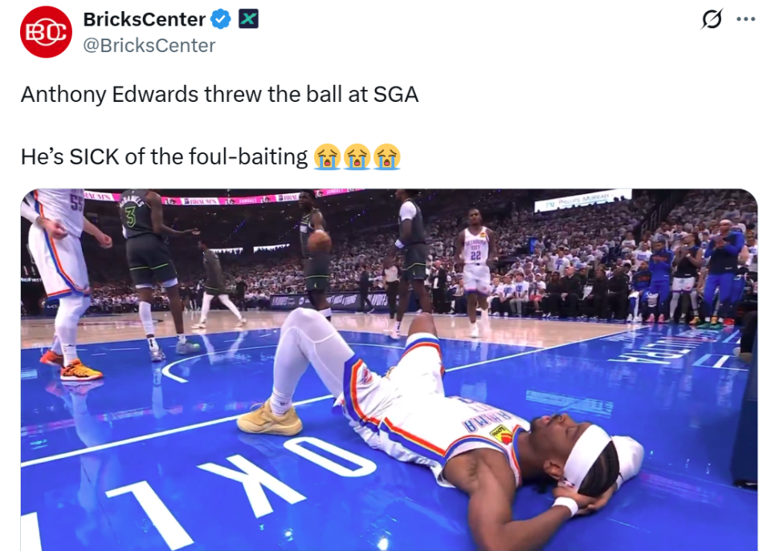The height and width of the screenshot is (551, 771).
Task: Click the BricksCenter display name
Action: [x=144, y=19]
